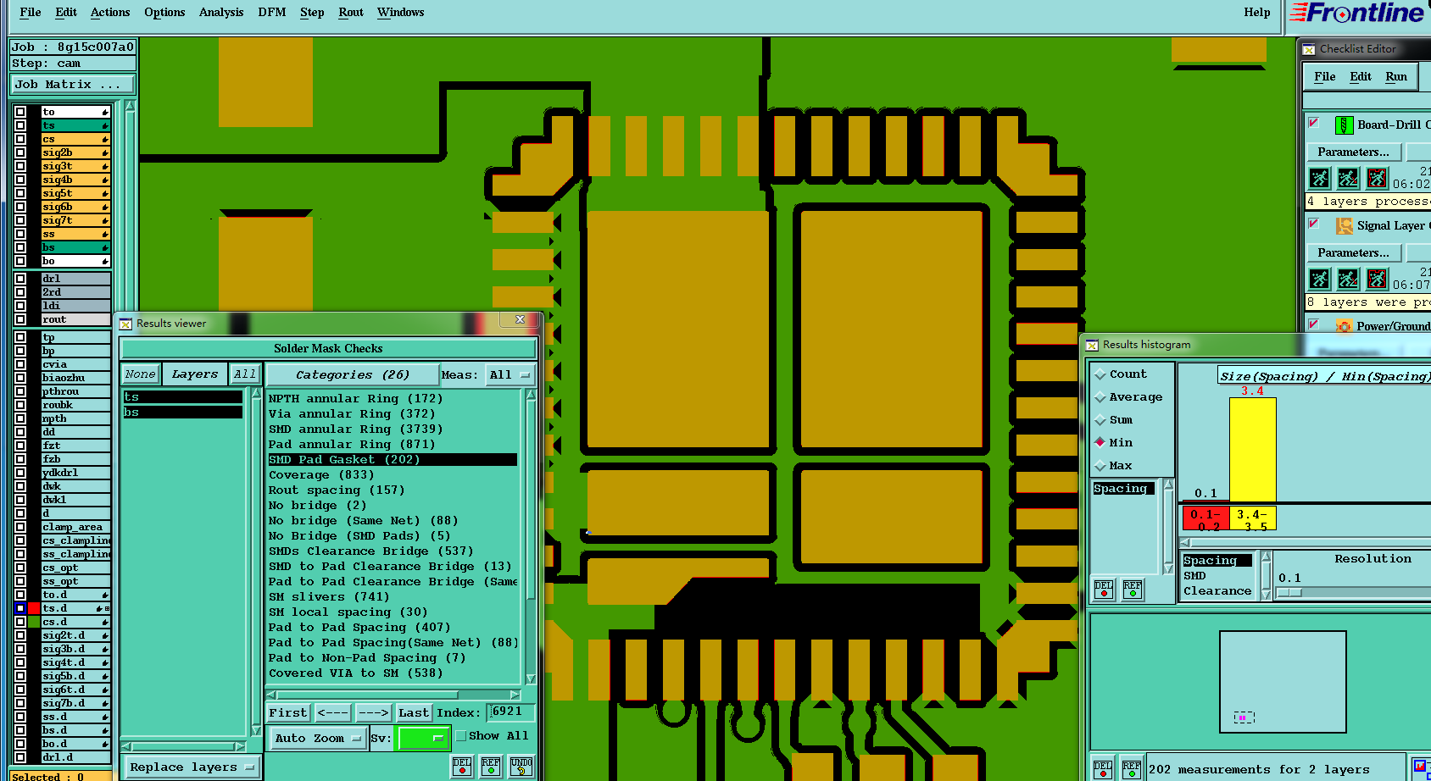Open Edit menu in Checklist Editor
The image size is (1431, 781).
coord(1361,77)
